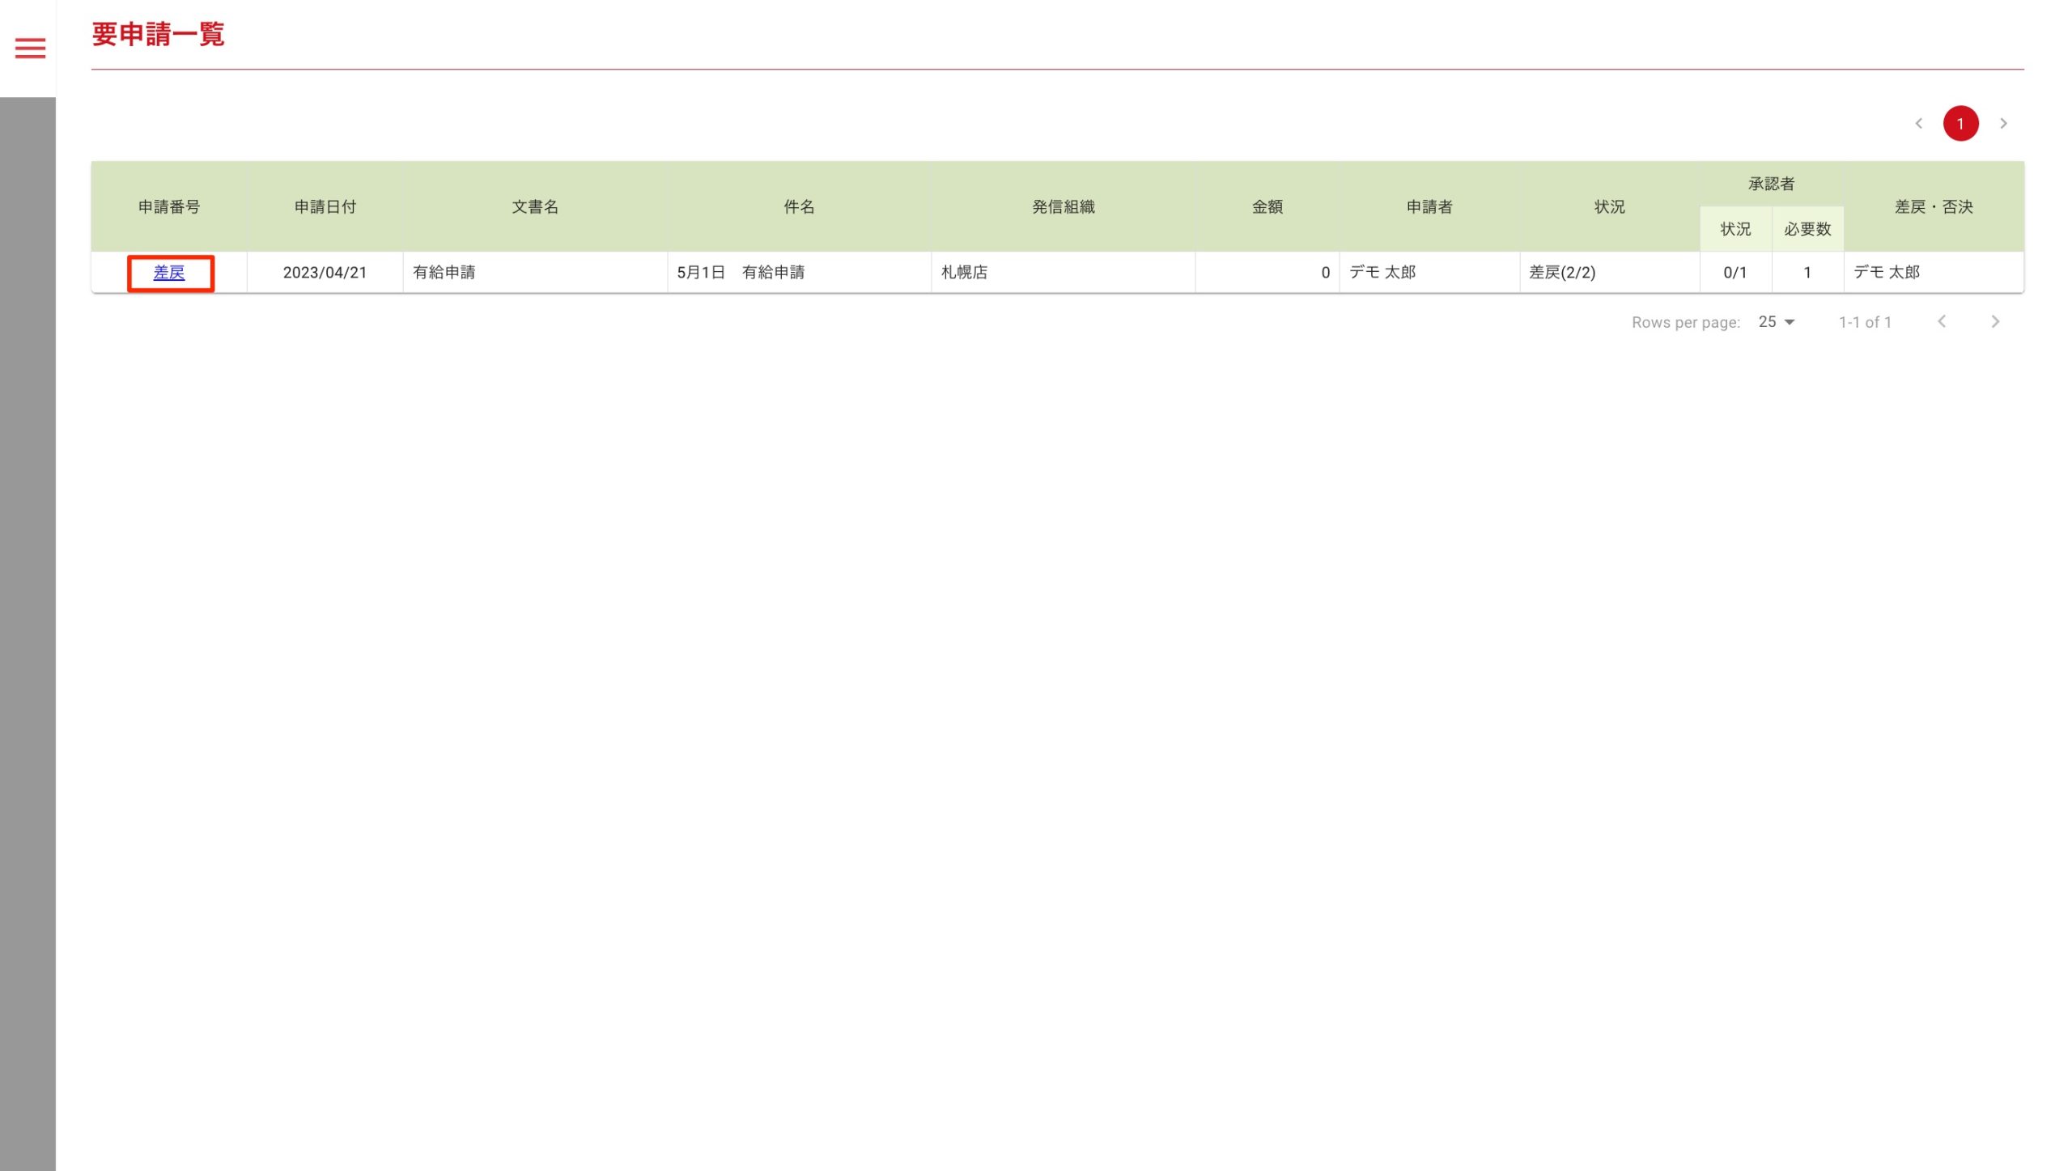Click the 差戻・否決 column header
The width and height of the screenshot is (2072, 1171).
(1934, 207)
